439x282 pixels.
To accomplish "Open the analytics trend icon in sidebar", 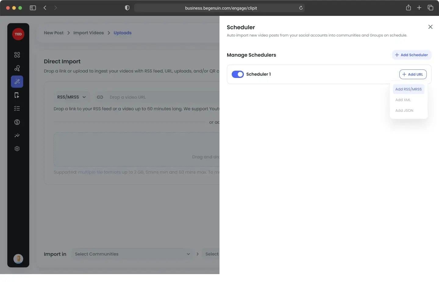I will click(x=17, y=136).
